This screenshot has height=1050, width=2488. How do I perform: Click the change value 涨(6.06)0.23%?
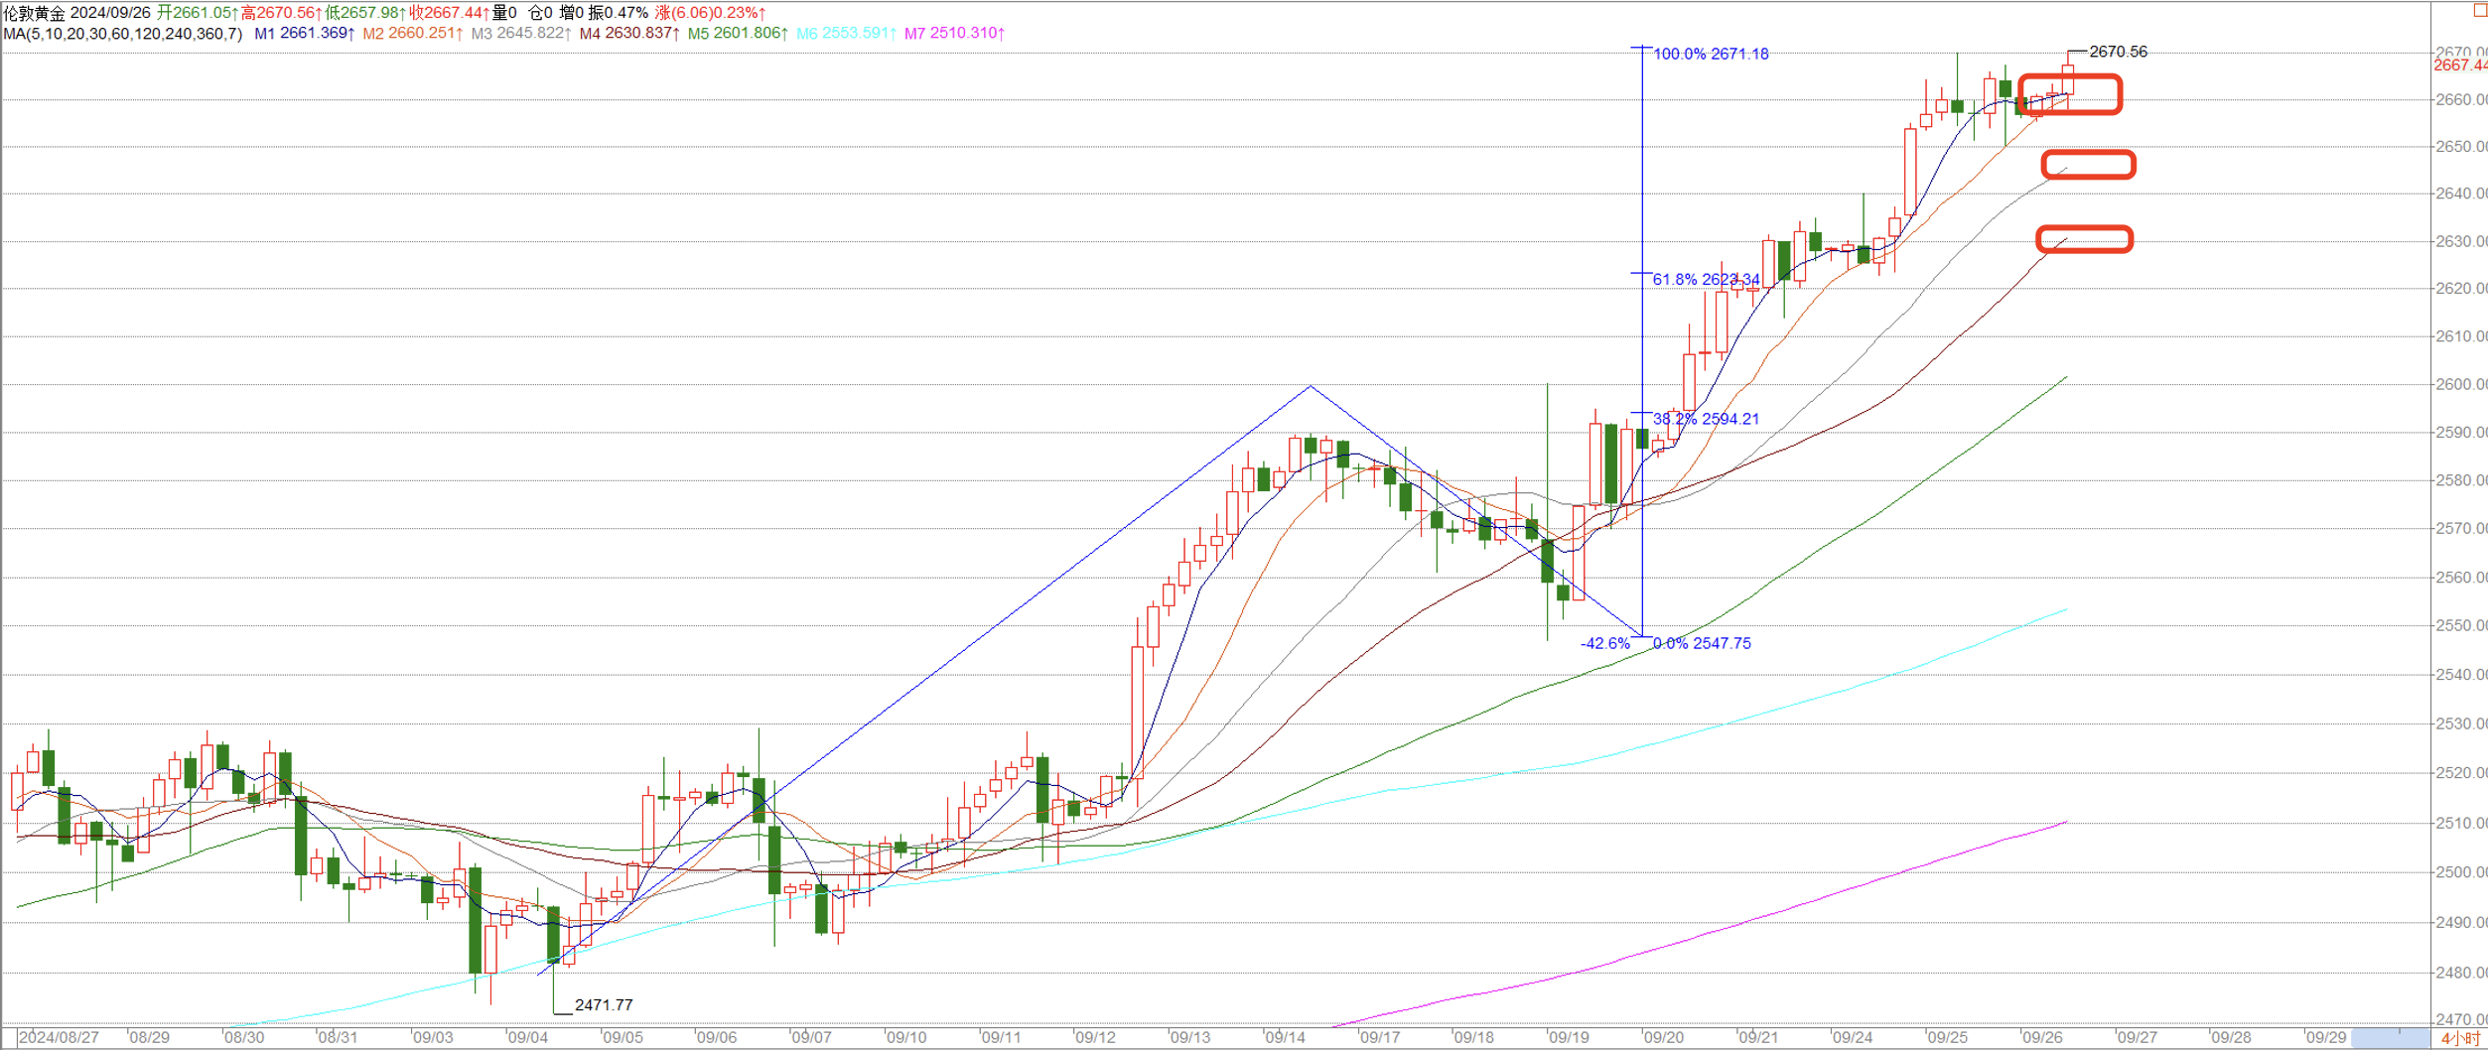pos(710,13)
